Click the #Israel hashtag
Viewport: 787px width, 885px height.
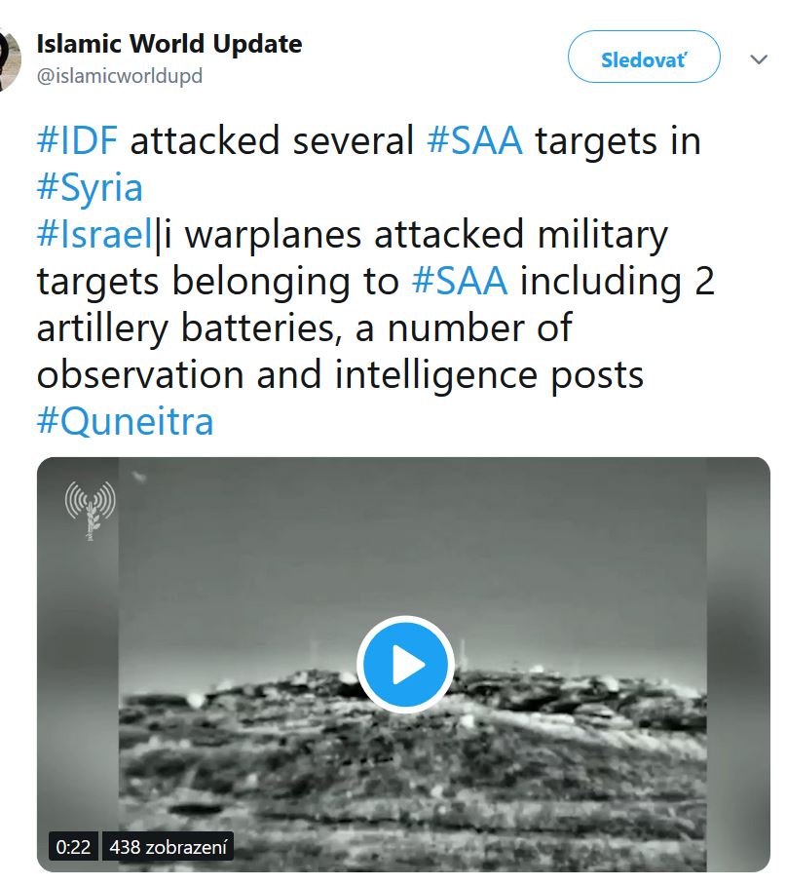click(95, 235)
